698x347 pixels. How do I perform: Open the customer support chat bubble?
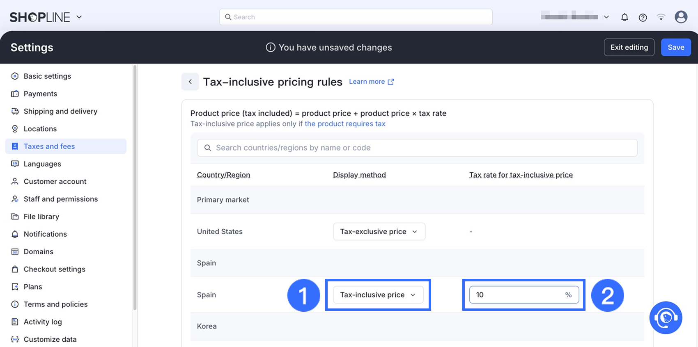(x=666, y=318)
